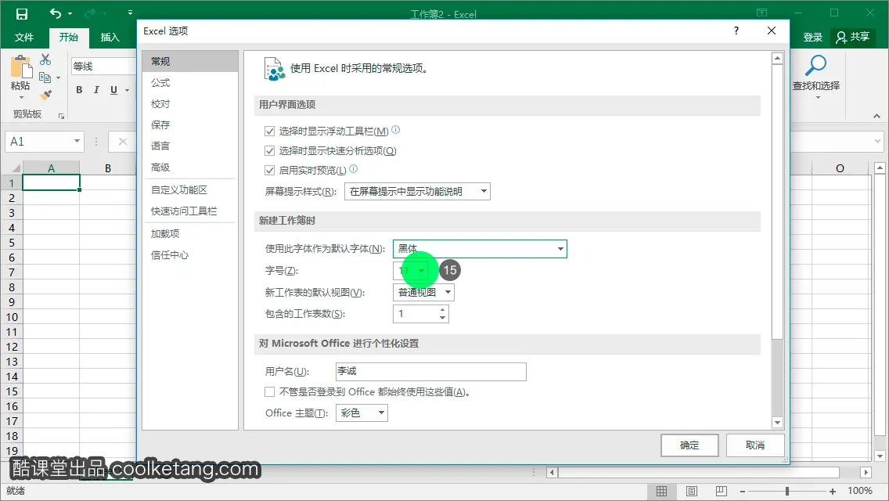This screenshot has width=889, height=501.
Task: Select the 常规 category in options
Action: click(x=190, y=61)
